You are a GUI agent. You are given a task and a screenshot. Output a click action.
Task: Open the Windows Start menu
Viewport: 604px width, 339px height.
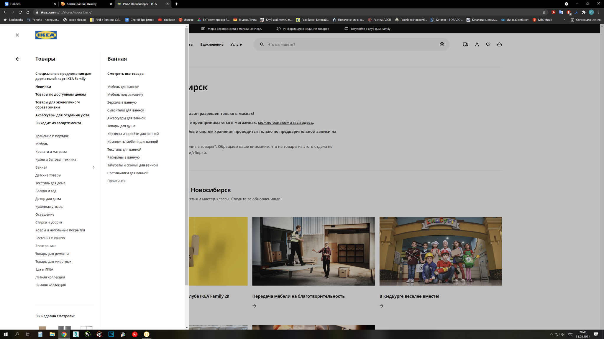point(5,334)
